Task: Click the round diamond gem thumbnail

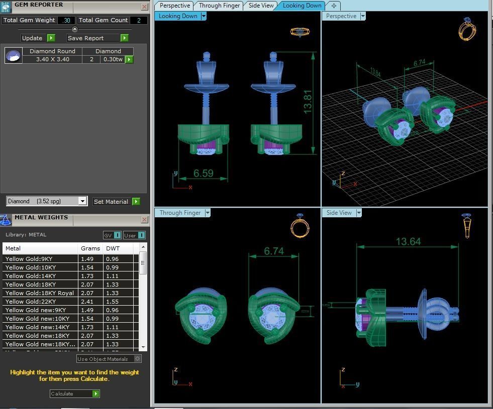Action: (x=14, y=56)
